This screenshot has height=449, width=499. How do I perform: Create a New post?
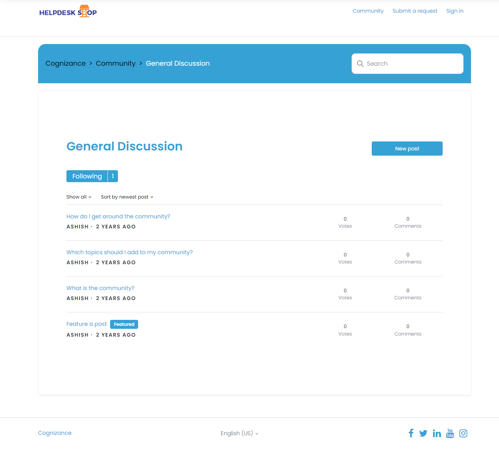407,149
